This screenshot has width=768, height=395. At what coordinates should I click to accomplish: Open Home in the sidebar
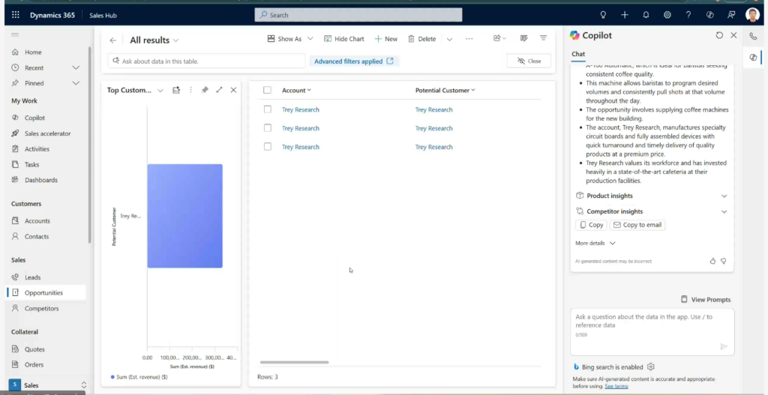(x=33, y=52)
